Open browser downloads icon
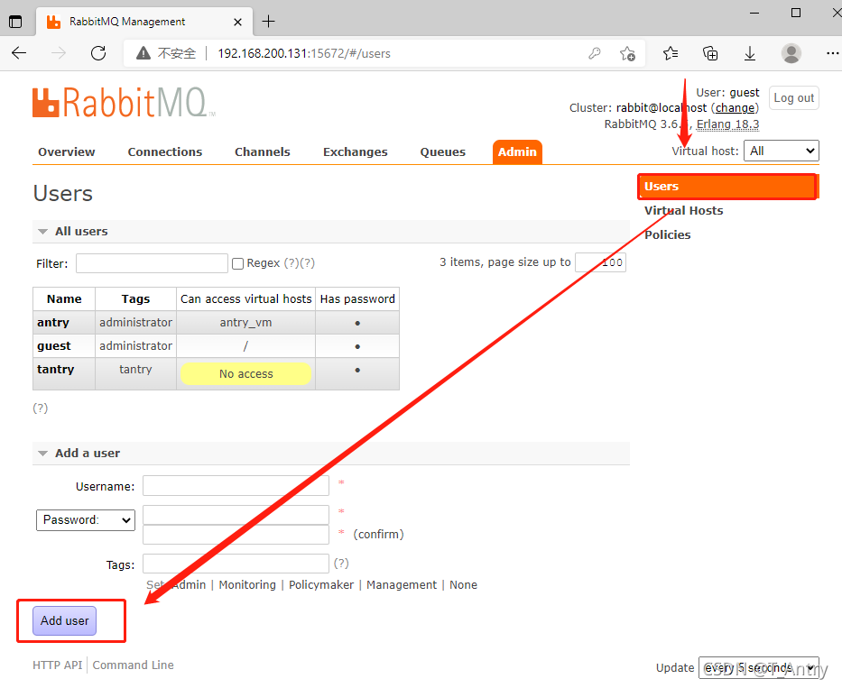This screenshot has height=688, width=842. pyautogui.click(x=750, y=53)
